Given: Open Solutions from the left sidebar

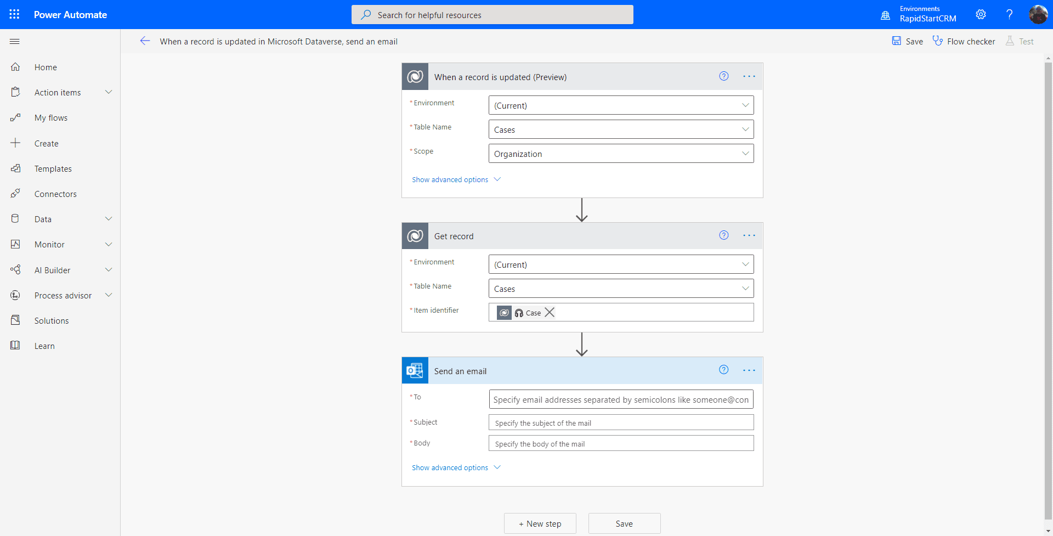Looking at the screenshot, I should click(x=51, y=320).
